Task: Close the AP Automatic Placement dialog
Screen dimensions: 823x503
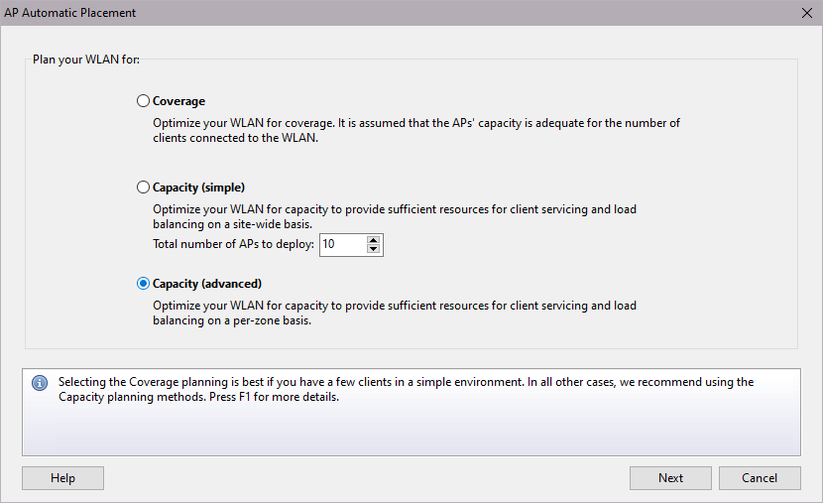Action: tap(806, 13)
